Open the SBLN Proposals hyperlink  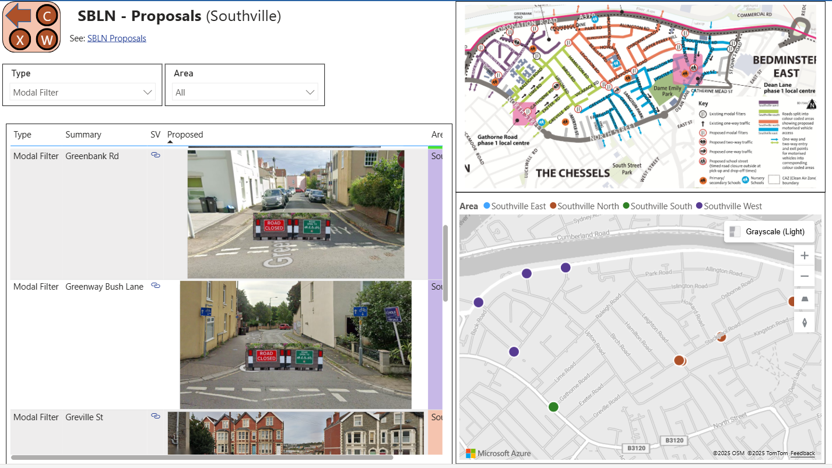tap(117, 38)
